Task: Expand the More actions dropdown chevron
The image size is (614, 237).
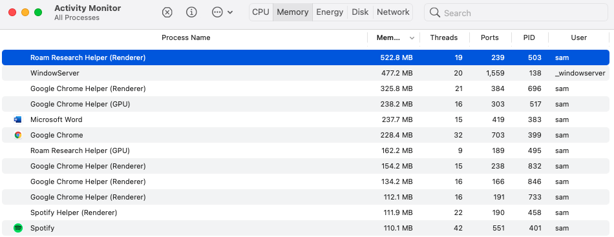Action: pos(230,12)
